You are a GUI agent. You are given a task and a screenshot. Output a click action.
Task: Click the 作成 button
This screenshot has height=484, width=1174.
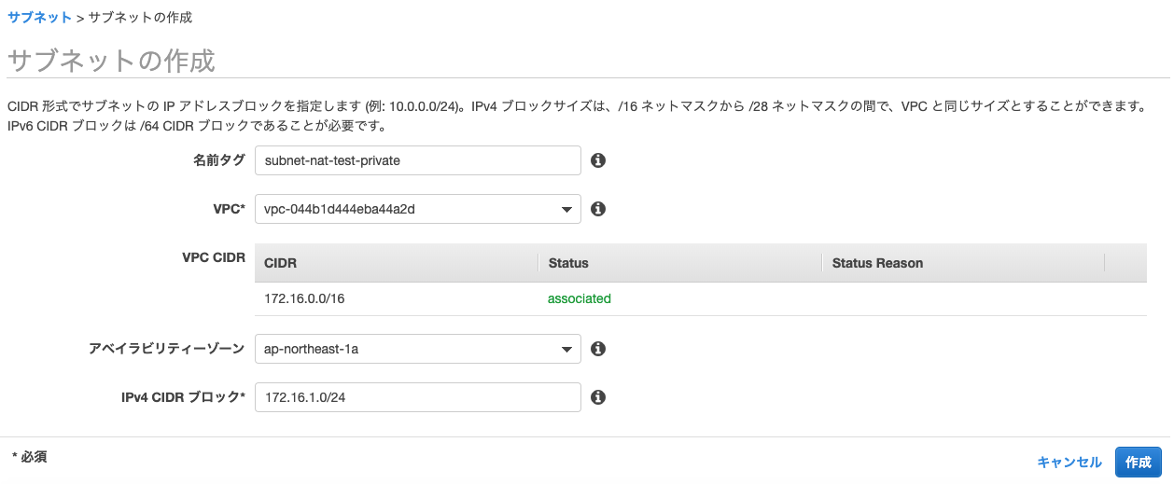[1139, 463]
